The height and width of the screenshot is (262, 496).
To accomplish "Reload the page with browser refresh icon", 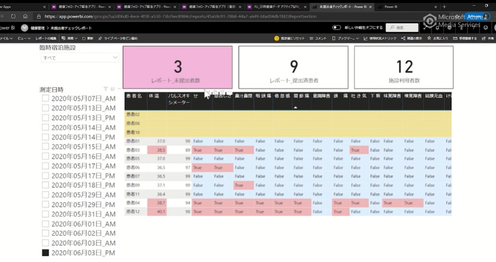I will (x=13, y=16).
